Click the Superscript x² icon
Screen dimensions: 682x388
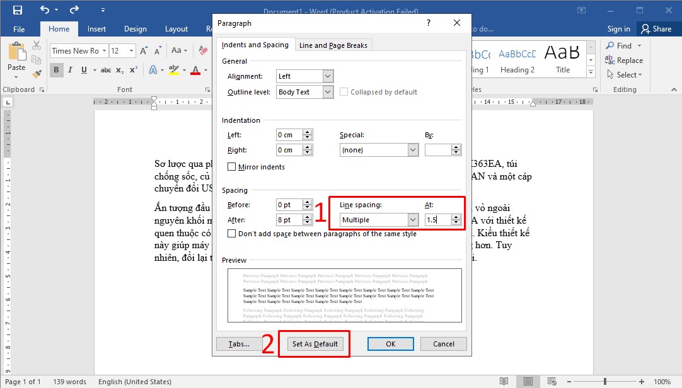click(x=134, y=70)
